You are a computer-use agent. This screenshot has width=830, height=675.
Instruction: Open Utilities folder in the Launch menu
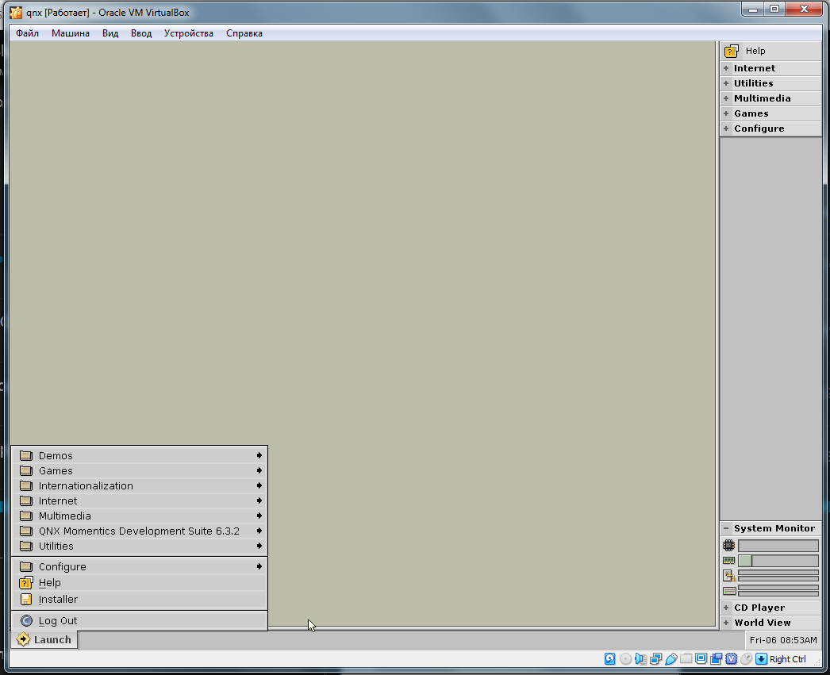pos(139,546)
